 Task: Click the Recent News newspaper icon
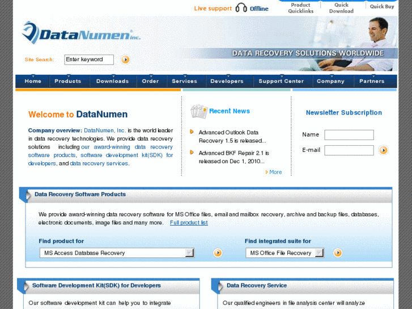(199, 112)
